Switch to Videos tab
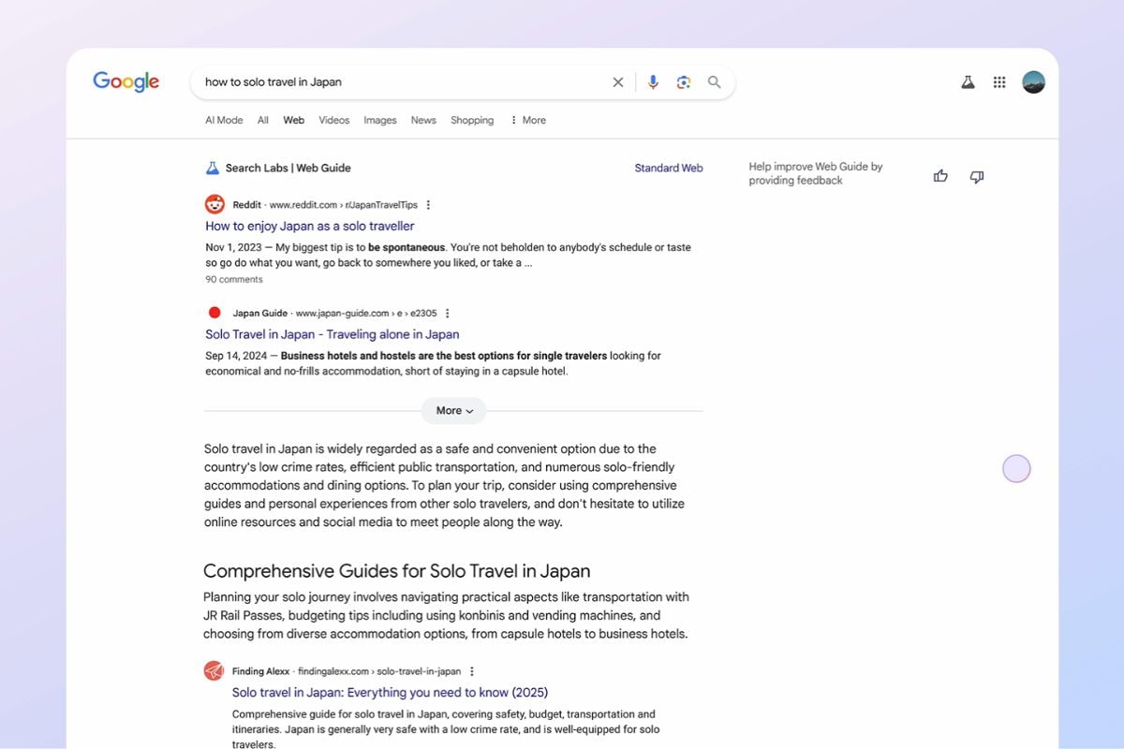This screenshot has width=1124, height=749. [334, 120]
